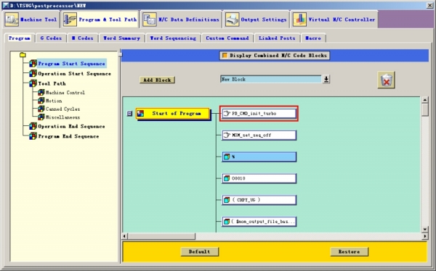Switch to the G Codes tab

click(51, 38)
